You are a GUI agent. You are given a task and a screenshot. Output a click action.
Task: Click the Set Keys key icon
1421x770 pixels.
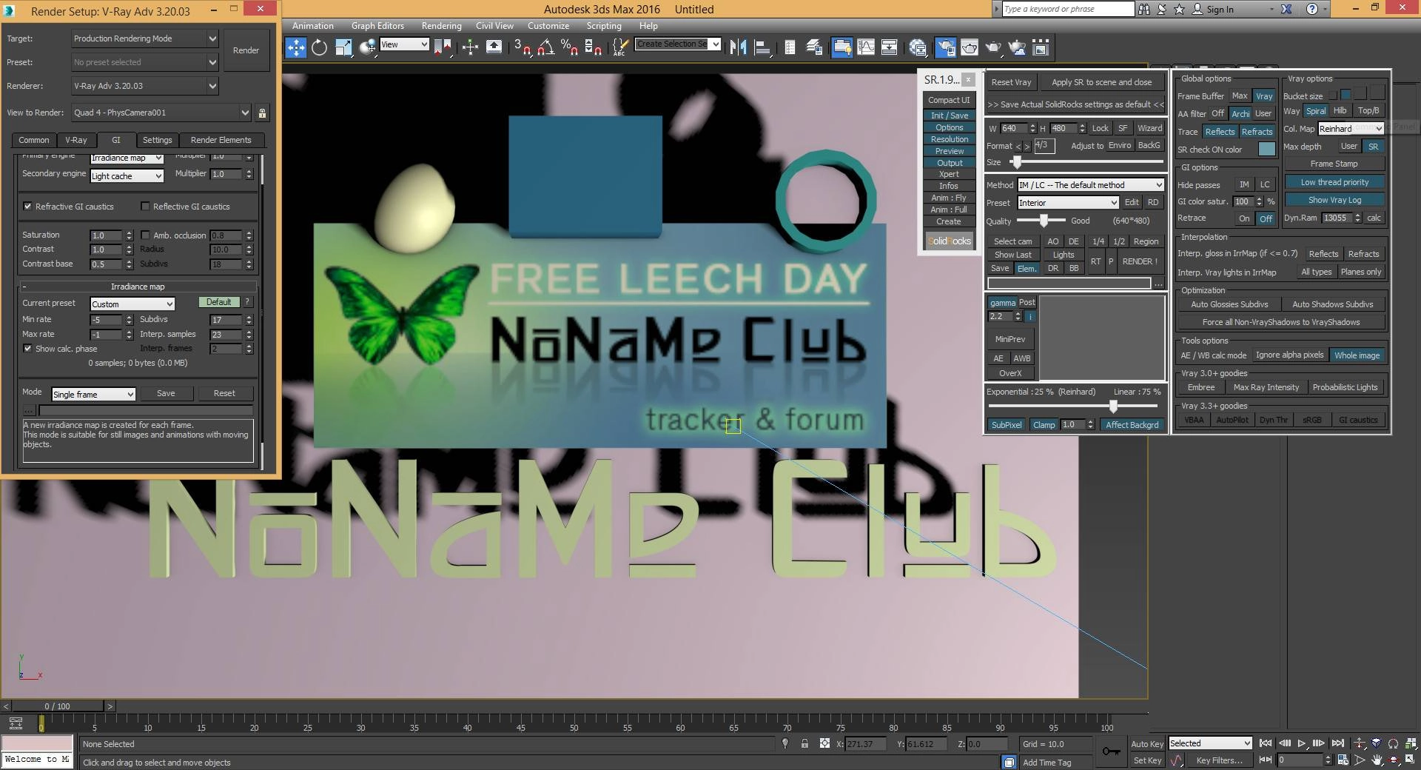point(1111,751)
